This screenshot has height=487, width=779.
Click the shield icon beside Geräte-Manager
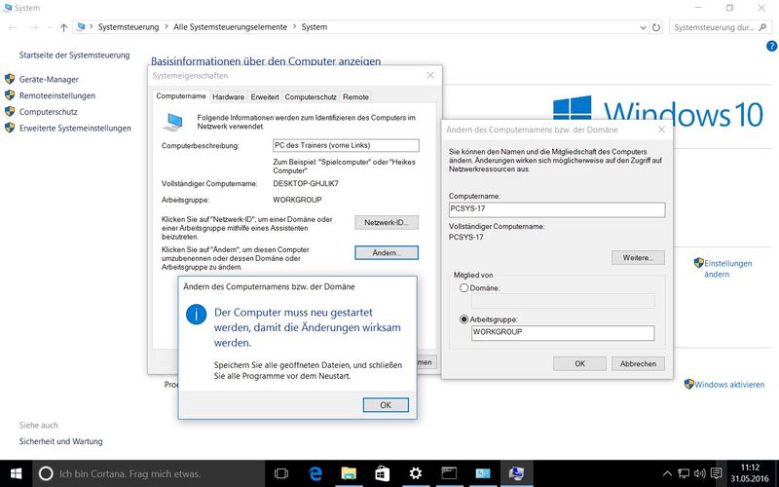tap(10, 79)
